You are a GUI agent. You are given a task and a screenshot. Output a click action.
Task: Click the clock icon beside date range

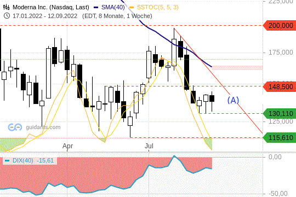[7, 16]
